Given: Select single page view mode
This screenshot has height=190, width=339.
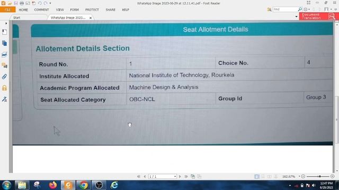Looking at the screenshot, I should pos(256,176).
